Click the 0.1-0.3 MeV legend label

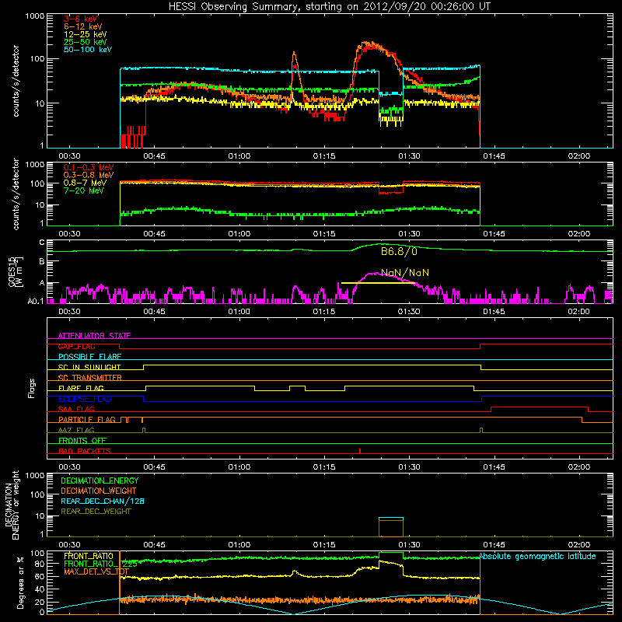(x=89, y=167)
